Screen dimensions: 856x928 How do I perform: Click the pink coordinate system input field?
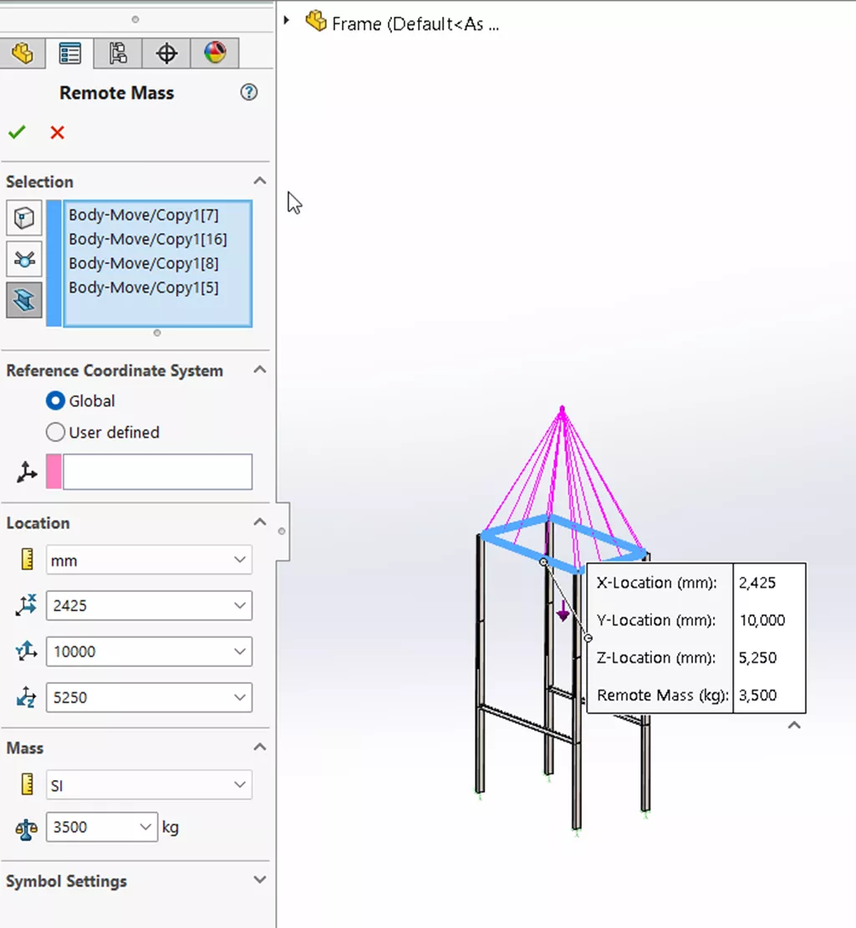coord(155,472)
